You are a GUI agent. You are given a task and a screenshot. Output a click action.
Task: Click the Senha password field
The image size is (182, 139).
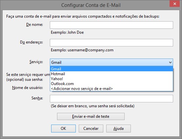(x=111, y=98)
